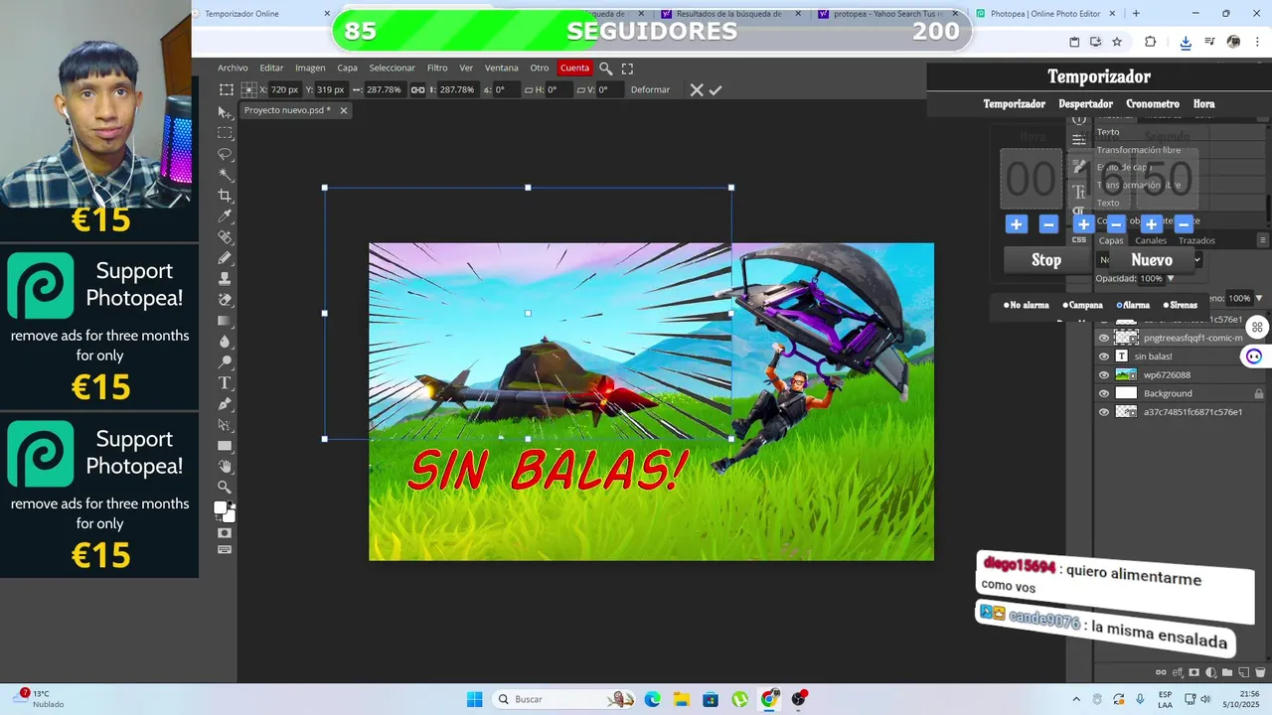
Task: Open the Archivo menu
Action: [233, 69]
